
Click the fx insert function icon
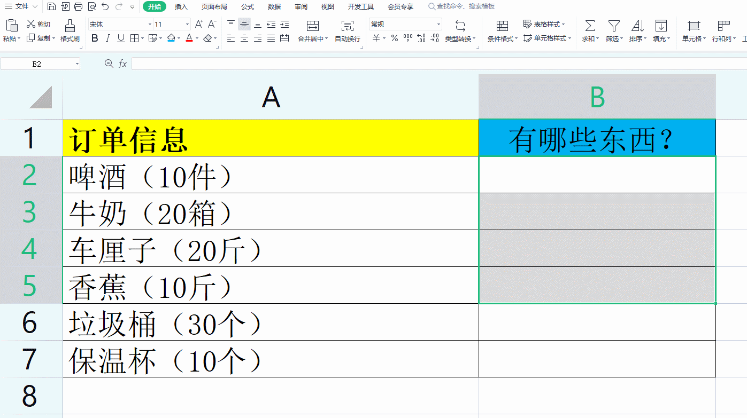click(x=122, y=64)
